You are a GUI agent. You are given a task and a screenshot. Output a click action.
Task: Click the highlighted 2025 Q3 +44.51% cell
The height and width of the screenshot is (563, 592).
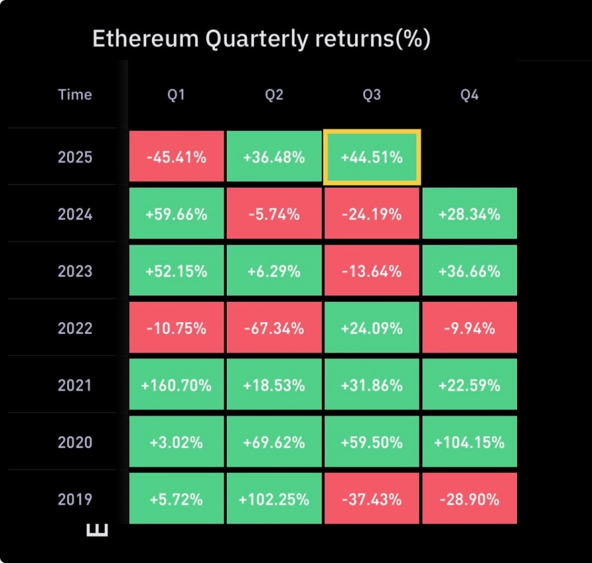click(372, 157)
